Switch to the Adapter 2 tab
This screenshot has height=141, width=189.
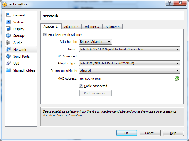click(x=71, y=27)
